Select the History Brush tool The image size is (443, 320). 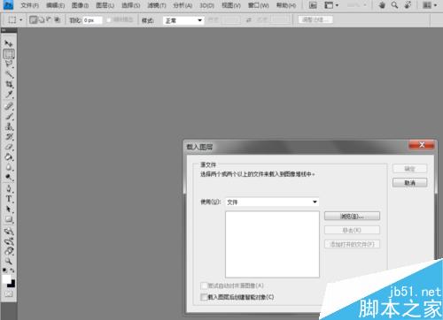coord(9,137)
